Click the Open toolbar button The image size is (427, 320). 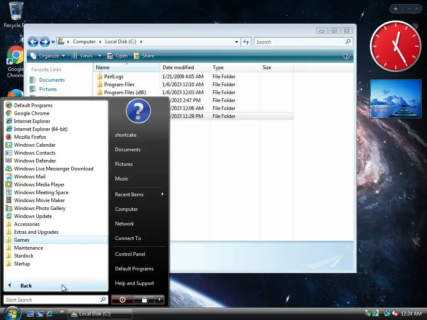pos(117,56)
